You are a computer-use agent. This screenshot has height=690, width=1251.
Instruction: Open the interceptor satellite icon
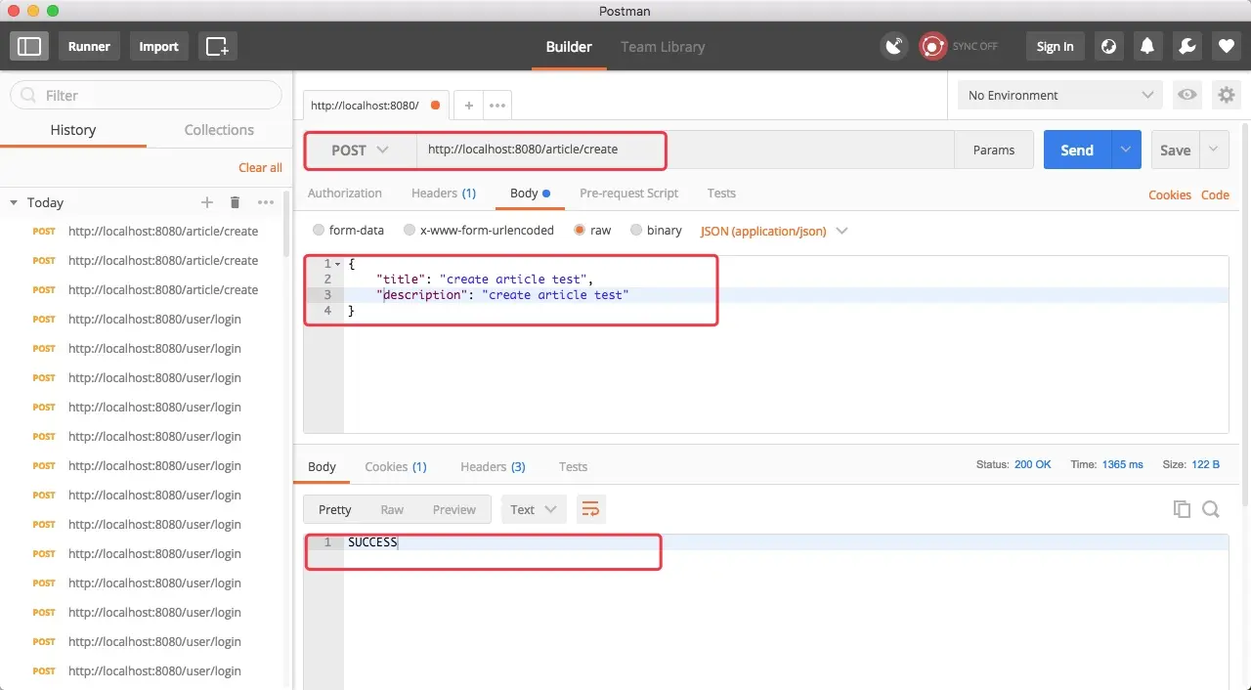(x=893, y=46)
